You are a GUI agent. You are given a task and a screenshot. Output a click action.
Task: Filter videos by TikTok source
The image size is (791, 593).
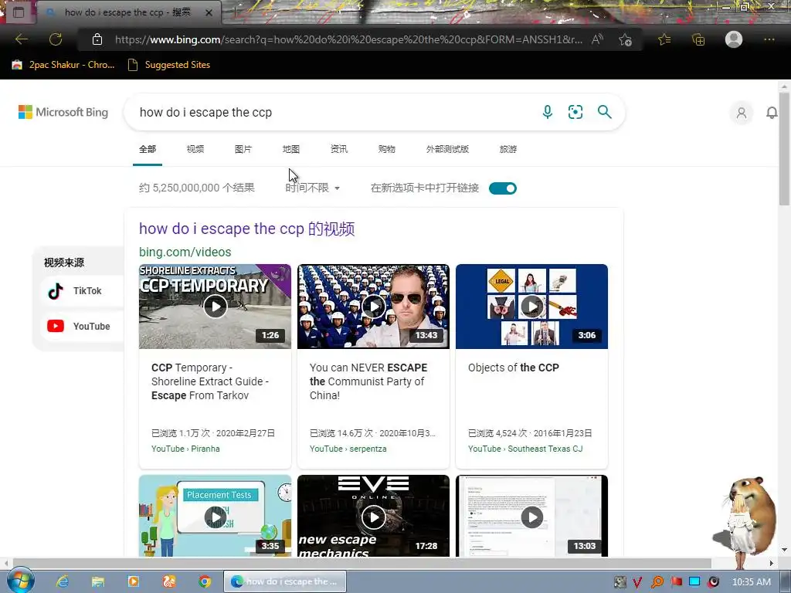82,291
